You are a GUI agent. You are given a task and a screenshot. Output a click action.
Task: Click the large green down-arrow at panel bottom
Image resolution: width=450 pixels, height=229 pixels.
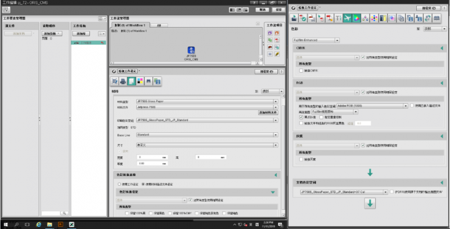370,203
